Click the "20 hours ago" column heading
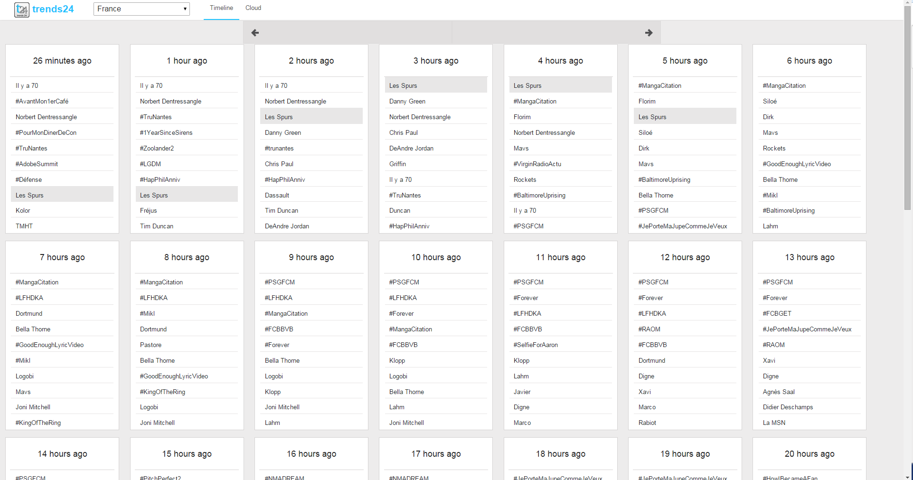The height and width of the screenshot is (480, 913). (x=809, y=454)
